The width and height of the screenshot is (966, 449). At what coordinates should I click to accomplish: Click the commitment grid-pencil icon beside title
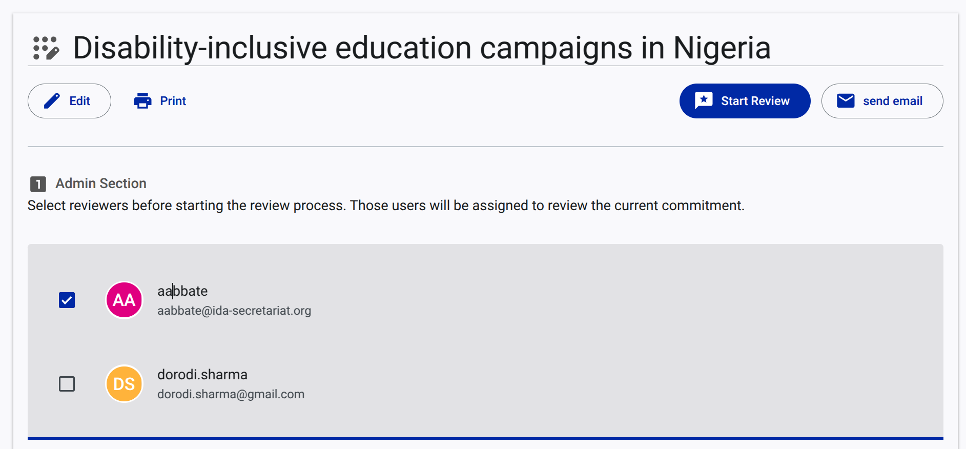coord(46,48)
